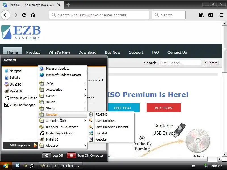Screen dimensions: 227x170
Task: Open Microsoft Update Catalog entry
Action: click(62, 75)
